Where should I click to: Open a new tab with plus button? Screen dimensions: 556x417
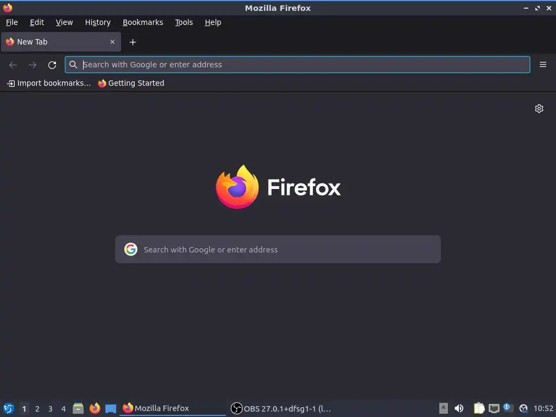coord(132,42)
